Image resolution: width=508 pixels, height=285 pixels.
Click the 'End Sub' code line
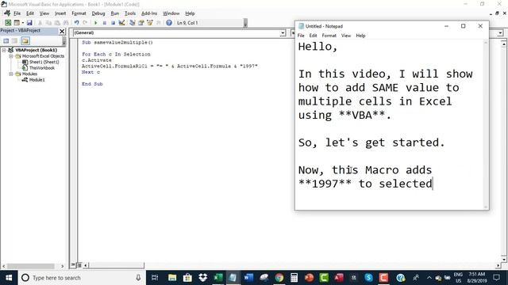[92, 84]
